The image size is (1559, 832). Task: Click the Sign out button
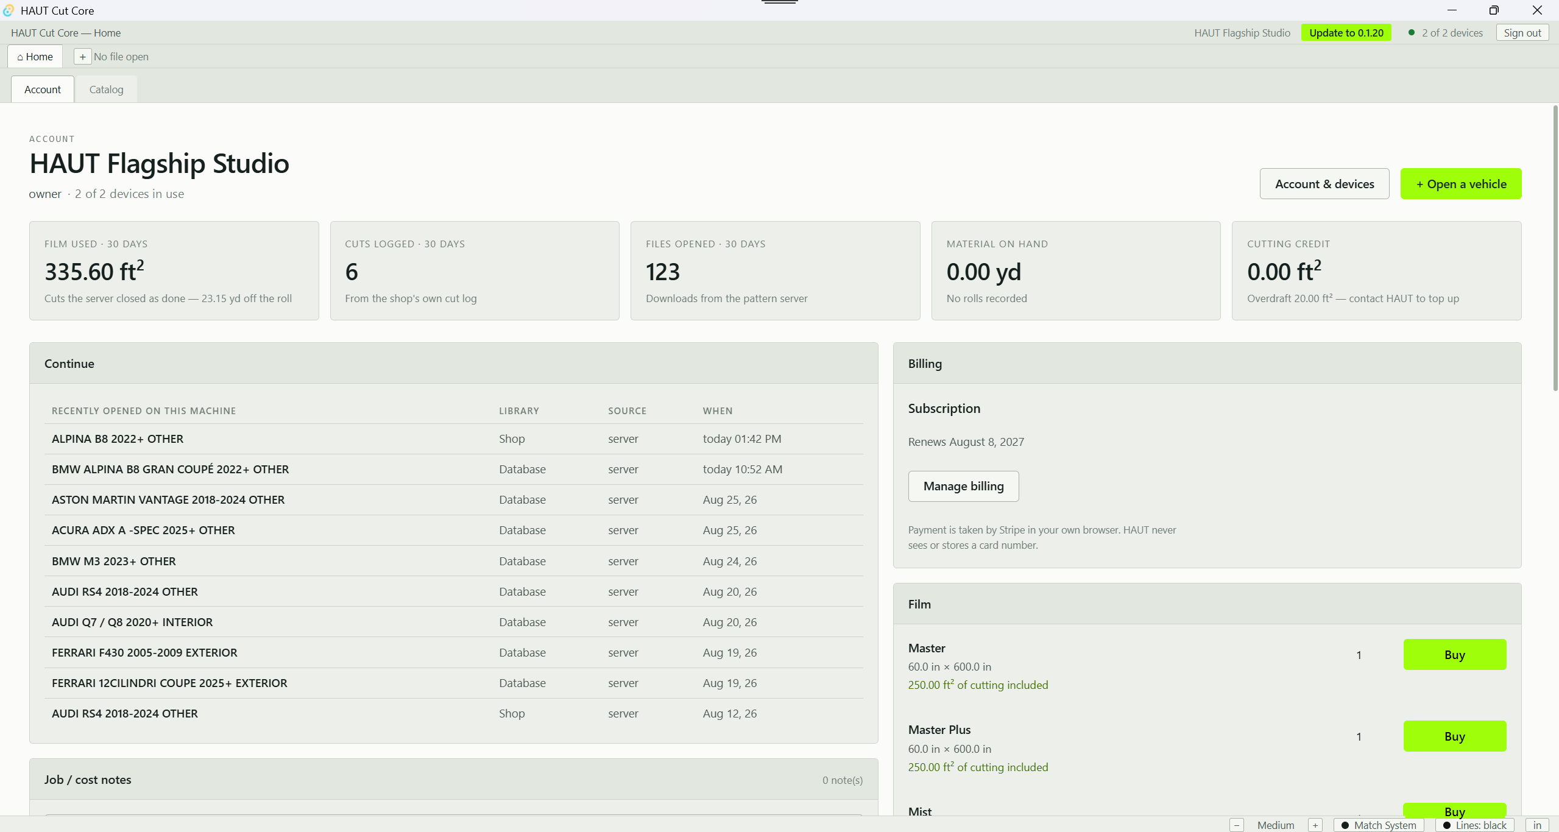click(x=1522, y=33)
